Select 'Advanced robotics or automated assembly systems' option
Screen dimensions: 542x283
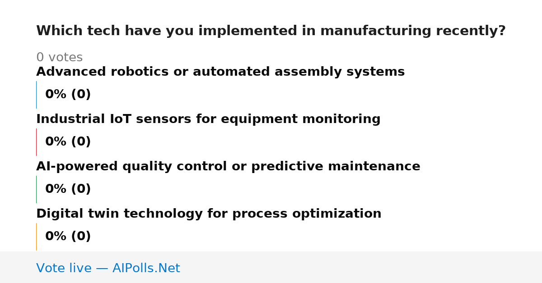[x=220, y=72]
